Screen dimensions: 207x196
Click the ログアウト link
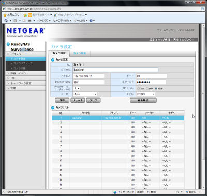click(187, 40)
